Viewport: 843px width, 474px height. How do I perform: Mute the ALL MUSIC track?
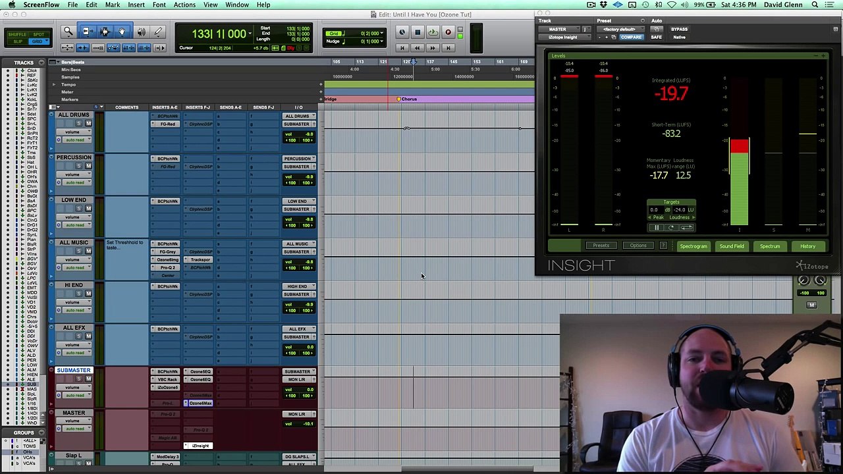click(x=88, y=251)
